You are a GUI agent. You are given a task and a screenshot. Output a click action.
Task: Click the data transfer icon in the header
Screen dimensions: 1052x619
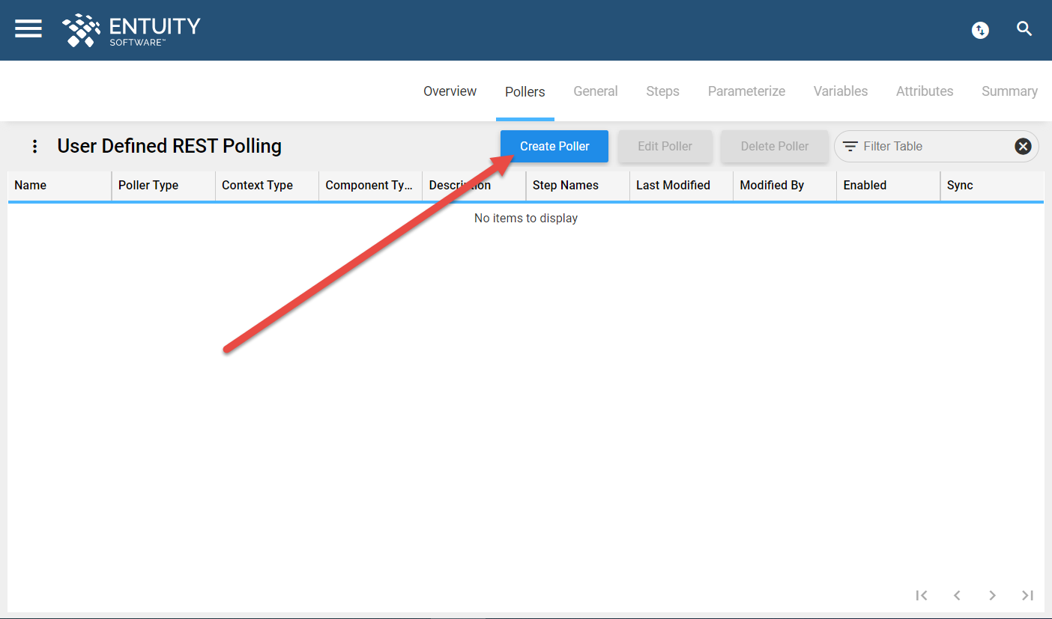point(980,30)
